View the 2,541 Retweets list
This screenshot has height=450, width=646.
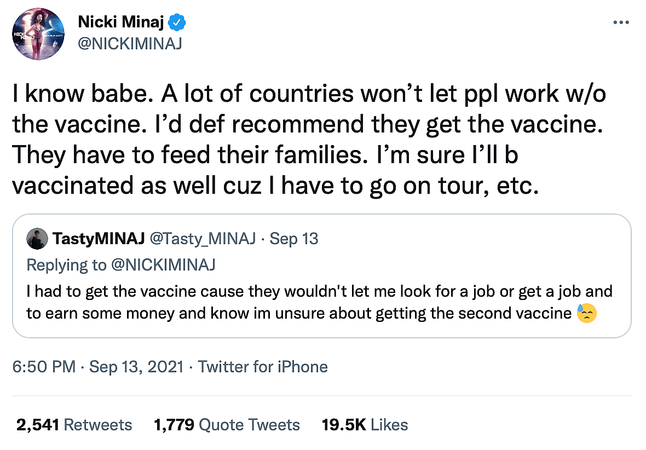point(74,425)
